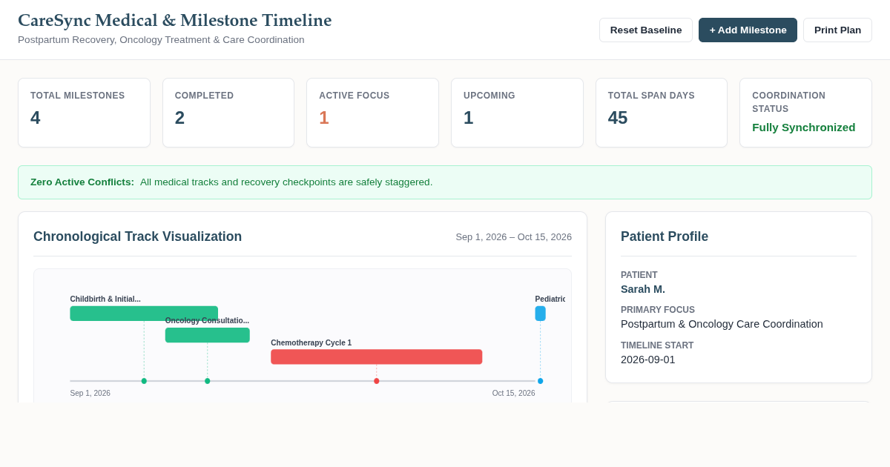Click the PRIMARY FOCUS field label
The image size is (890, 467).
coord(658,310)
